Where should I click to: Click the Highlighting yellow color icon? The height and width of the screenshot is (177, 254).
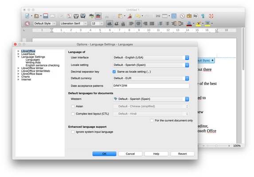[x=198, y=23]
